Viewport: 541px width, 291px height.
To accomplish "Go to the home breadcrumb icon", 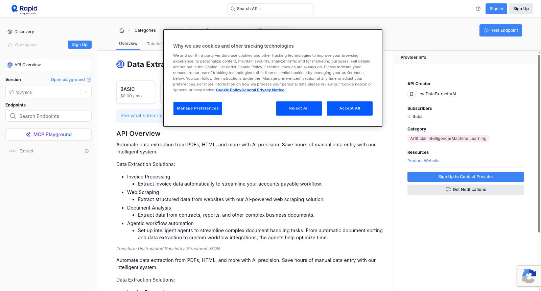I will click(122, 30).
